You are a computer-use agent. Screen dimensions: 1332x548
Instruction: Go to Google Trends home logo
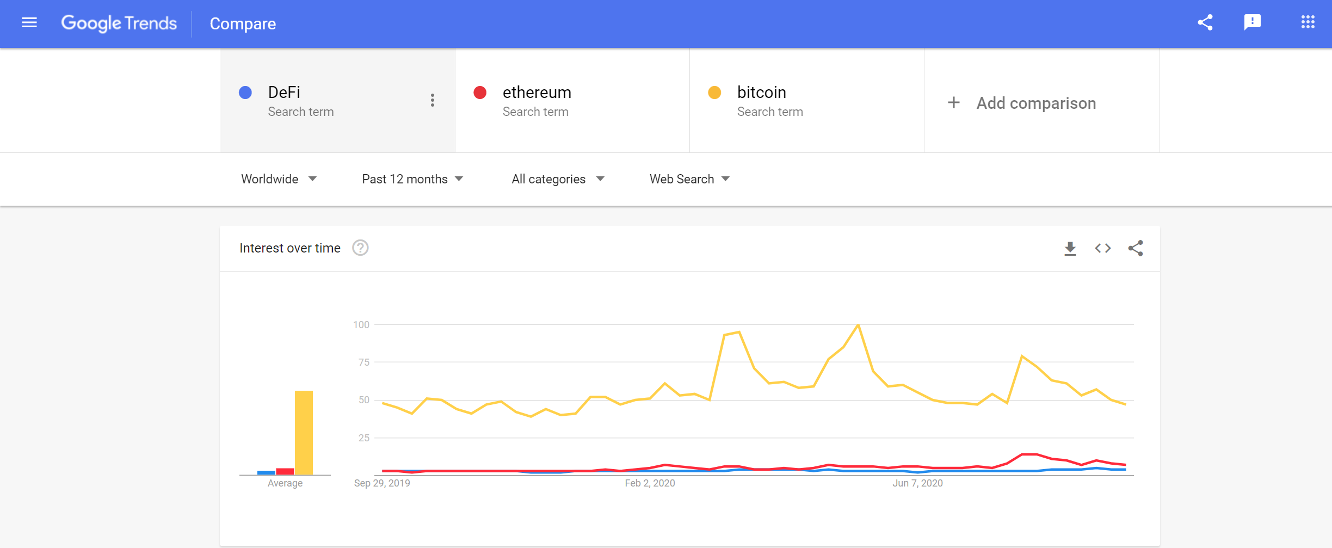119,23
